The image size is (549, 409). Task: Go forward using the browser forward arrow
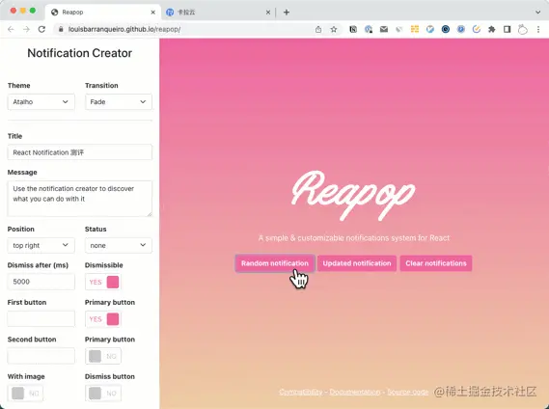click(26, 29)
